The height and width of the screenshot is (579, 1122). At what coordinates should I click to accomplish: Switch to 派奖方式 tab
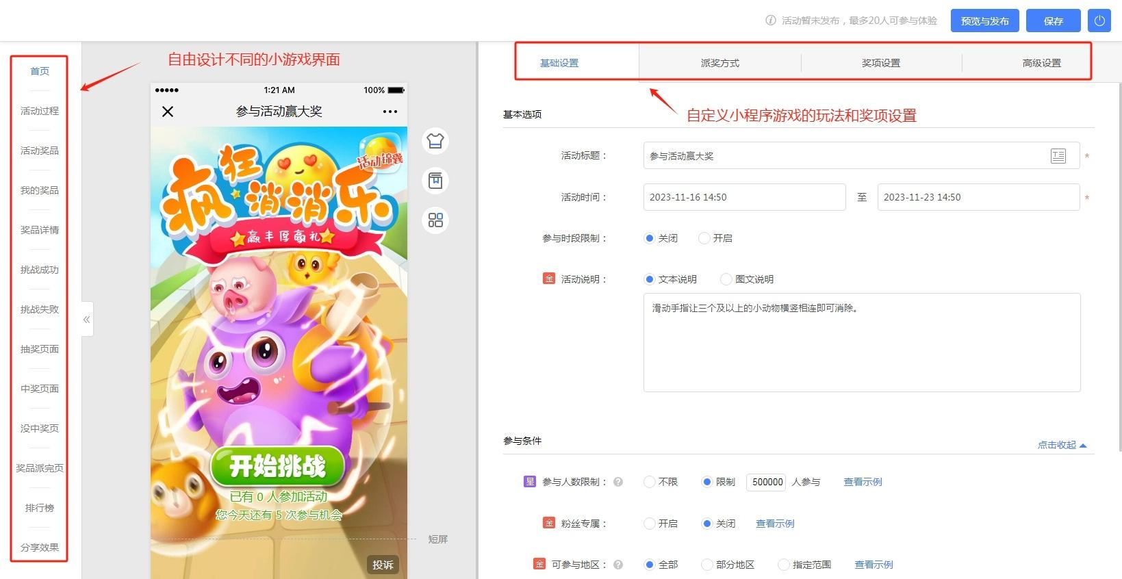(x=720, y=63)
